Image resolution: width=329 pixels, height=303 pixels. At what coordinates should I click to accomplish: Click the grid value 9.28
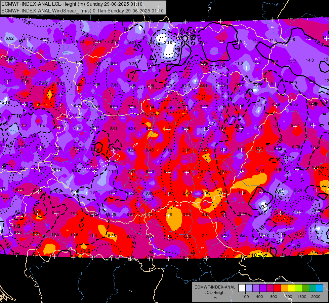point(131,129)
